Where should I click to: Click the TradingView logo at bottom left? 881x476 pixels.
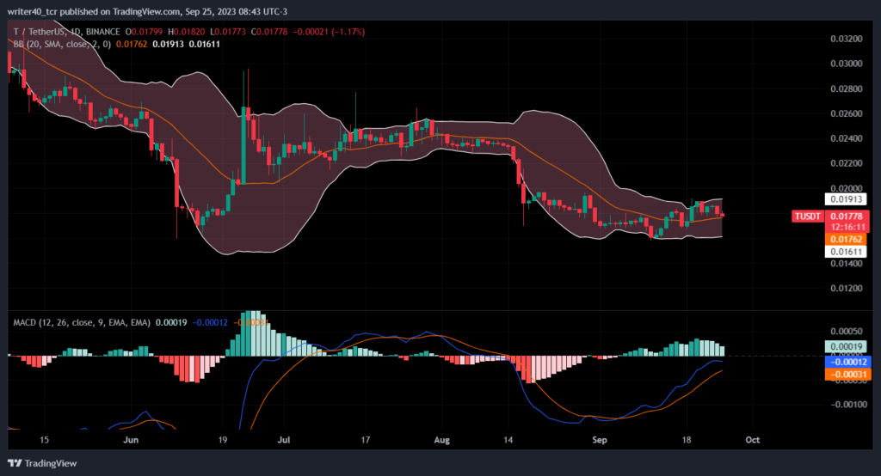43,463
